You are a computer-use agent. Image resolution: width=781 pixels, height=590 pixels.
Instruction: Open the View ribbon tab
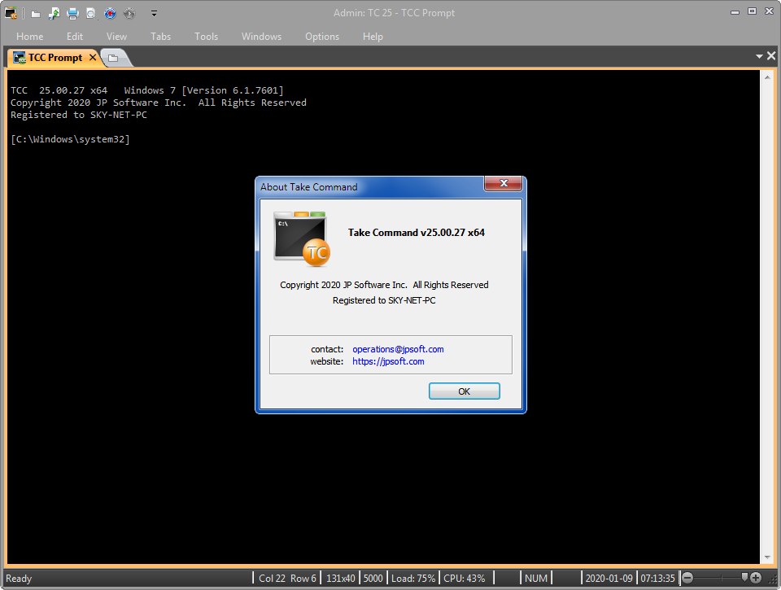click(116, 37)
